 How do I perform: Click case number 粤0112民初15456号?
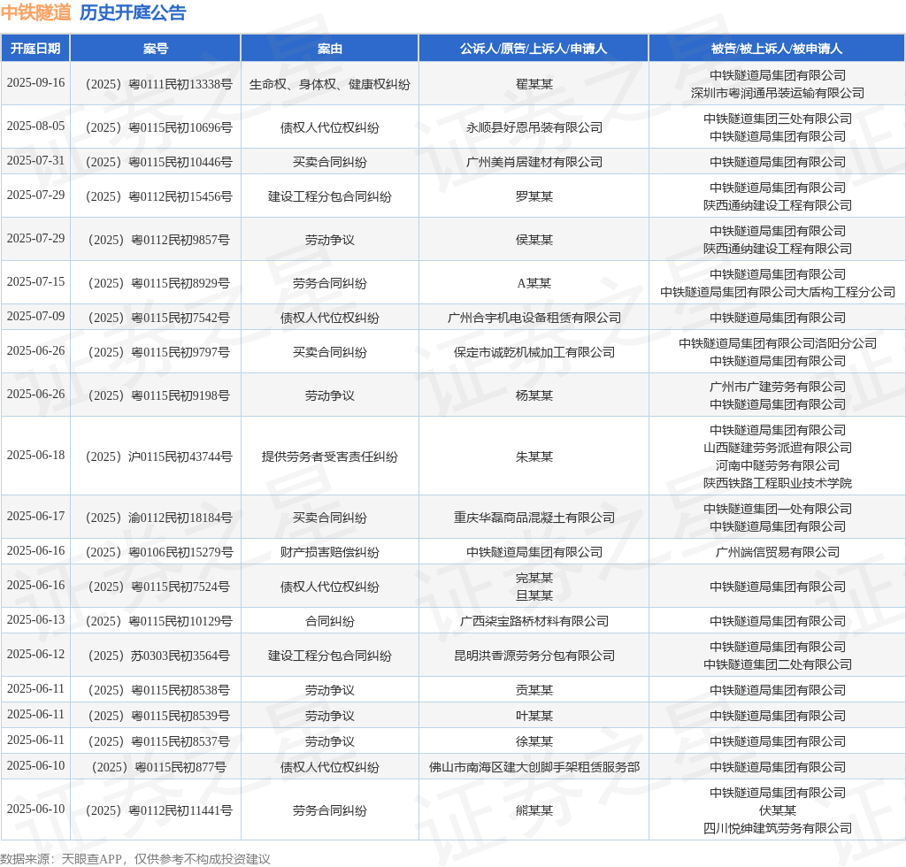(x=159, y=197)
